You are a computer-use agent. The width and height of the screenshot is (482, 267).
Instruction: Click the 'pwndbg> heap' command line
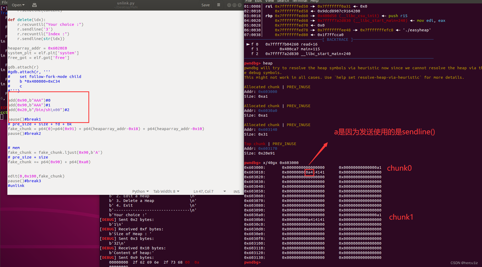pos(258,63)
